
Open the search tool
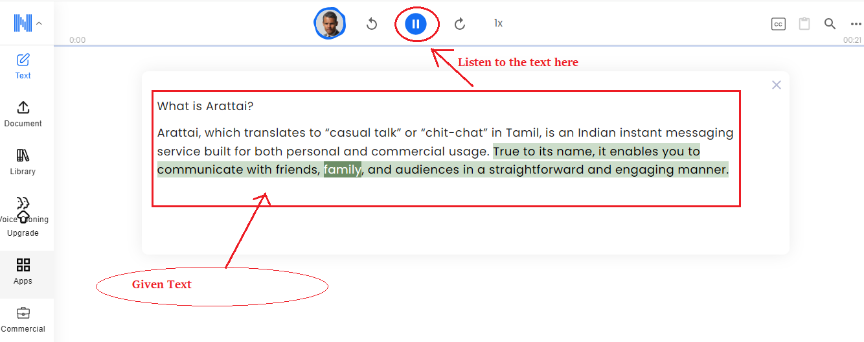pyautogui.click(x=830, y=24)
